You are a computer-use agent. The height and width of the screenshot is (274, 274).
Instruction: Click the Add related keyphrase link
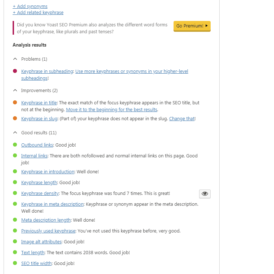38,13
